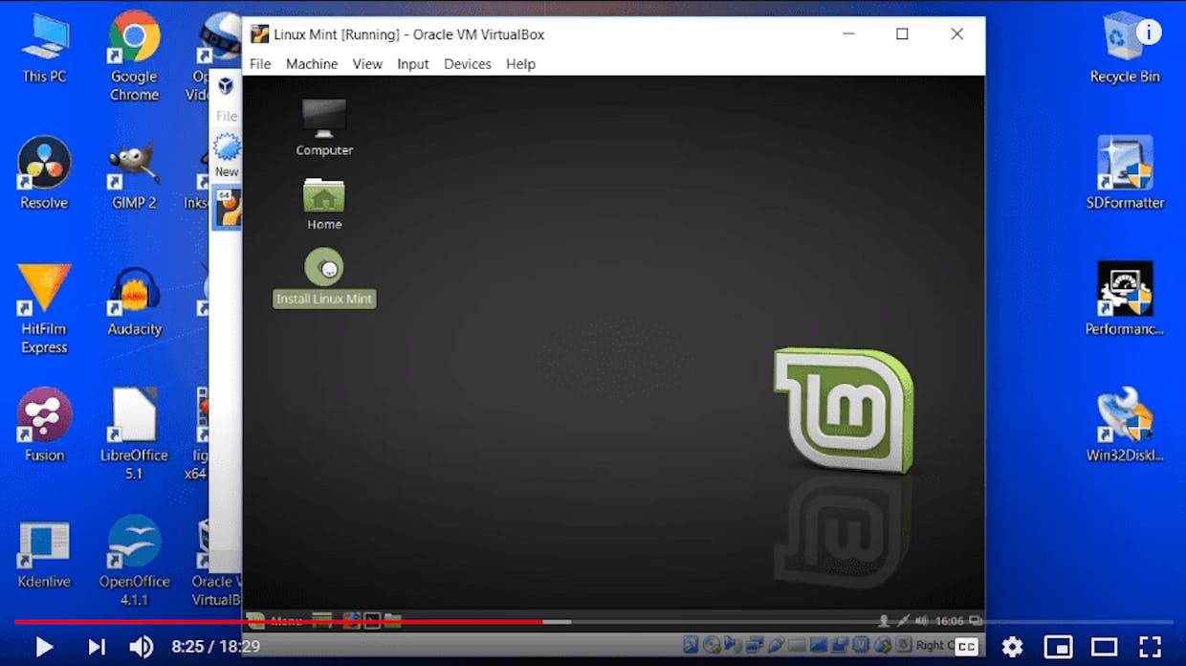Viewport: 1186px width, 666px height.
Task: Enable theater mode
Action: 1105,647
